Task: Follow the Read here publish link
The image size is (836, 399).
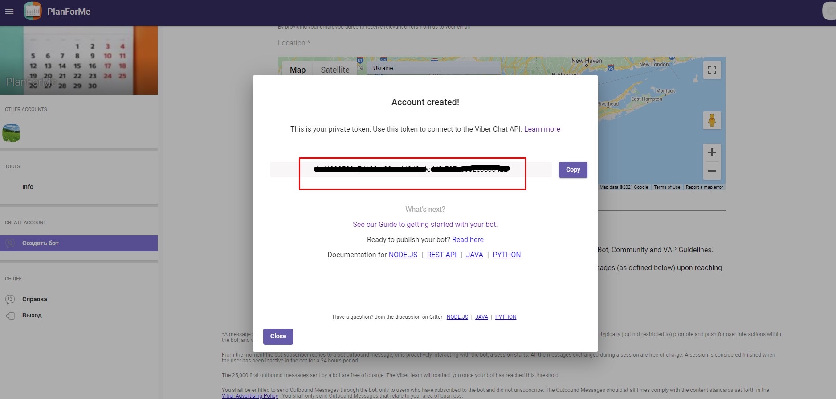Action: point(468,239)
